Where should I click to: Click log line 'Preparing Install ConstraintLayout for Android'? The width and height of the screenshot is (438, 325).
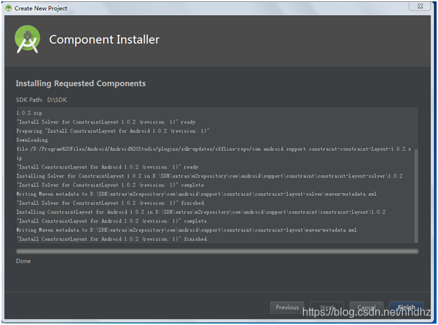pyautogui.click(x=113, y=131)
